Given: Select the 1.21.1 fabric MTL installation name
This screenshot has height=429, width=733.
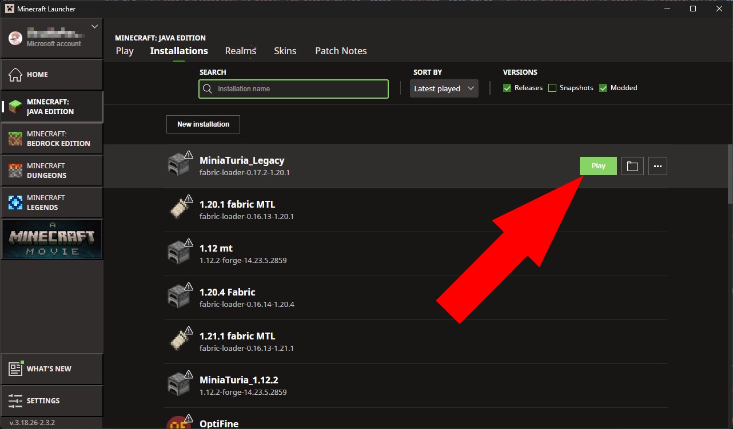Looking at the screenshot, I should pyautogui.click(x=237, y=336).
